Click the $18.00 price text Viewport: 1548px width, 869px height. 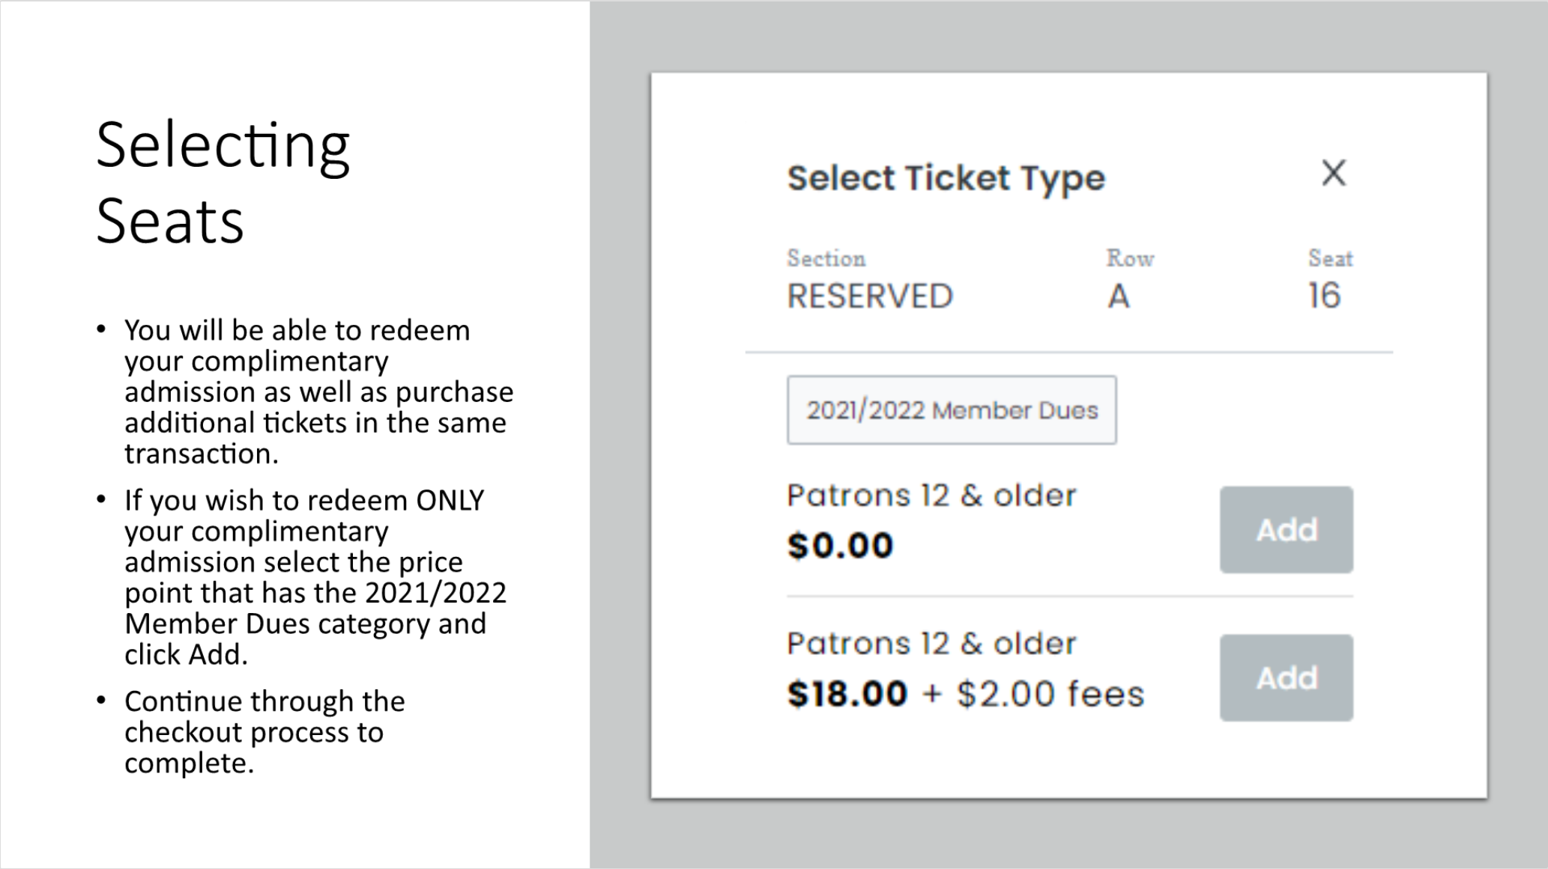click(847, 694)
